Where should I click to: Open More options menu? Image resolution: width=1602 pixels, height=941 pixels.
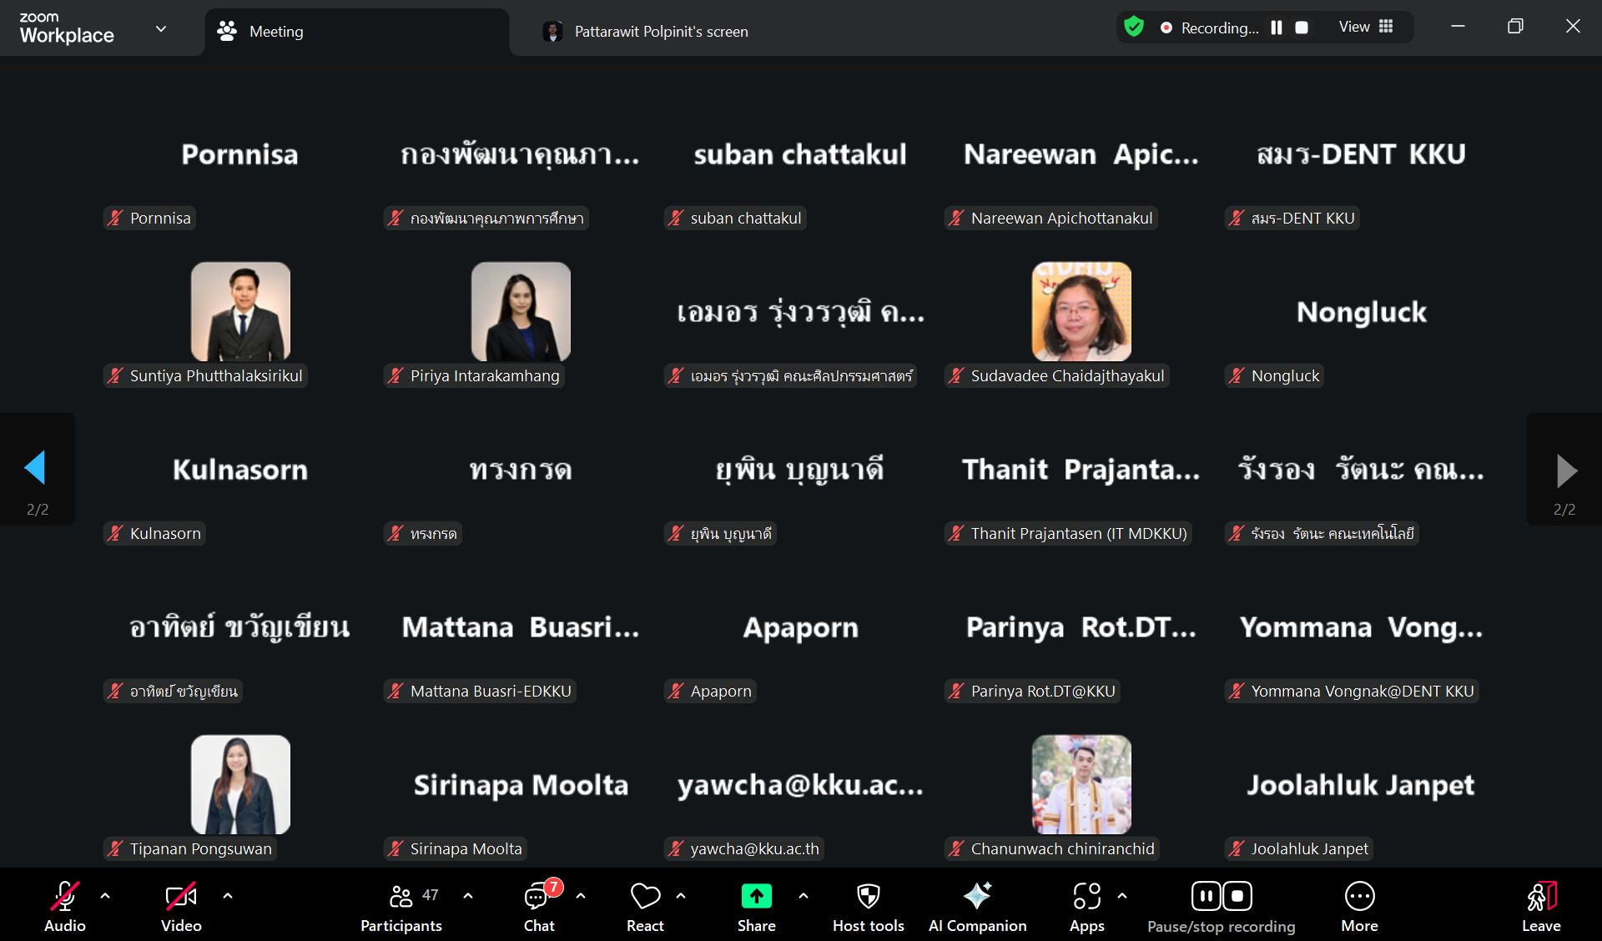(1359, 897)
